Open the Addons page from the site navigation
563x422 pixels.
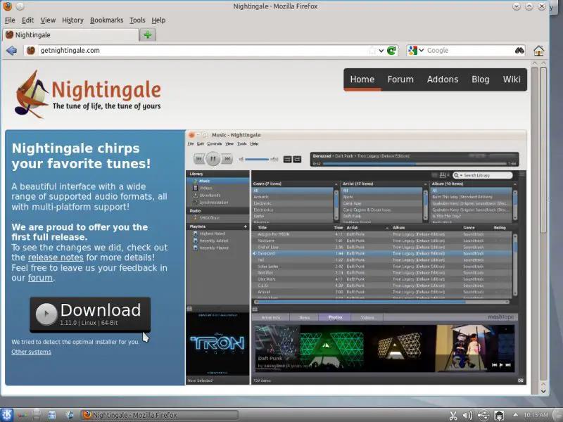(443, 79)
